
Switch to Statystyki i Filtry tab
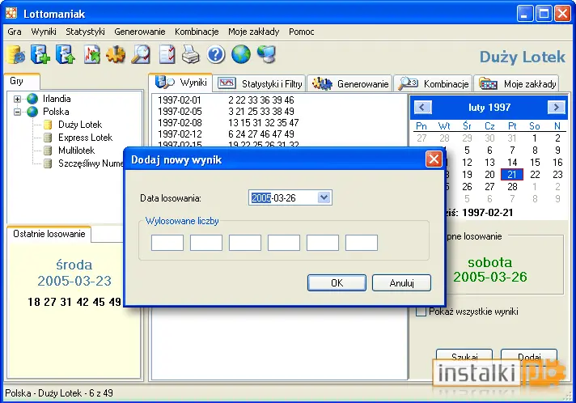[x=260, y=84]
